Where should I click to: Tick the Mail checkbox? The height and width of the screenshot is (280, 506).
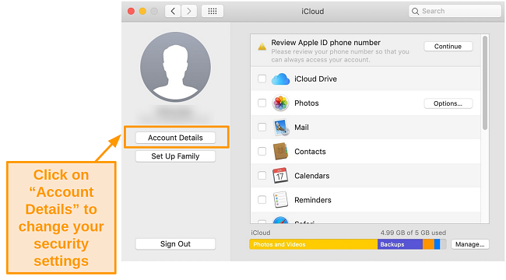[262, 127]
